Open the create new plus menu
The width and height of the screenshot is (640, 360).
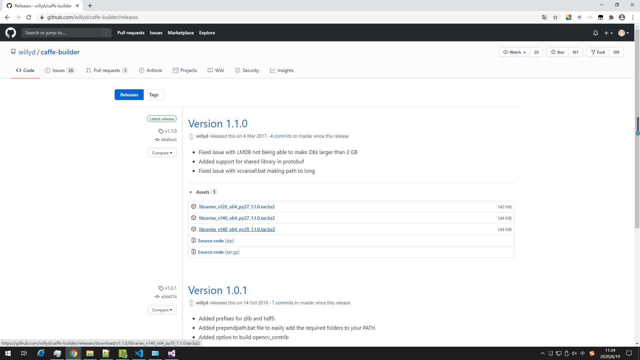tap(608, 33)
